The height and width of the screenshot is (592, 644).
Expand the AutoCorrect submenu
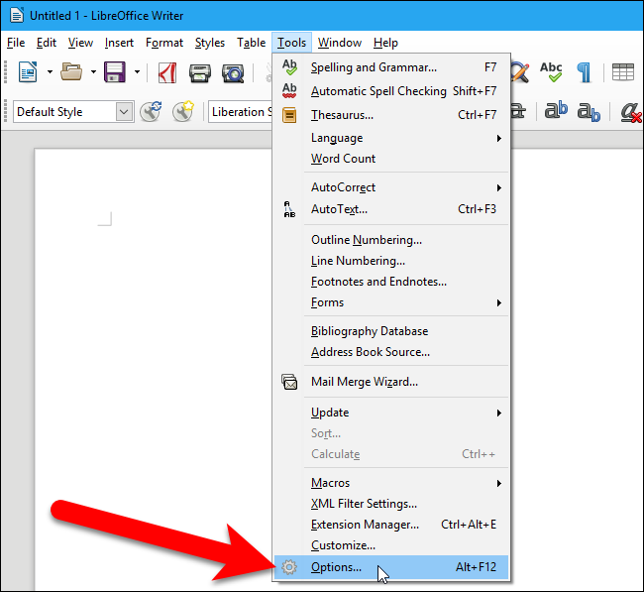[391, 187]
